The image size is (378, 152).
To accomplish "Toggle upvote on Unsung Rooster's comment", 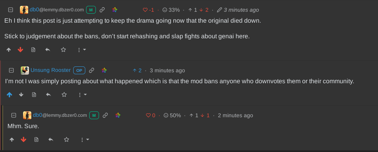I will click(x=9, y=95).
